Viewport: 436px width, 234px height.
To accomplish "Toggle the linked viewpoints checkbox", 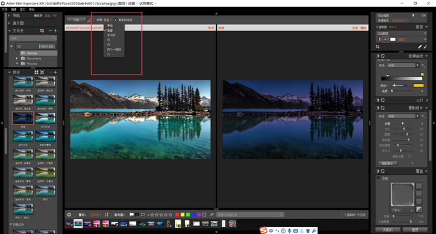I will 116,20.
